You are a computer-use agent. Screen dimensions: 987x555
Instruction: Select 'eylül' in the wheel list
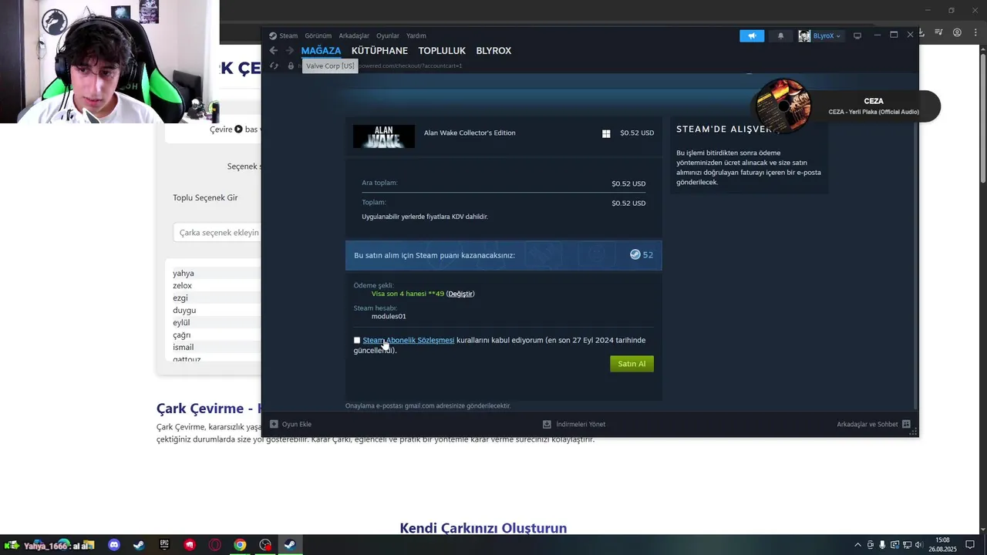point(181,322)
